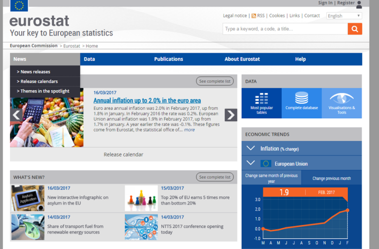Screen dimensions: 379x249
Task: Click Home breadcrumb link
Action: (x=92, y=46)
